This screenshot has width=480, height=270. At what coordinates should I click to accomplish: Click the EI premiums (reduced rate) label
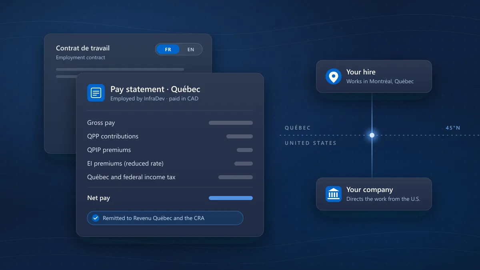(125, 164)
